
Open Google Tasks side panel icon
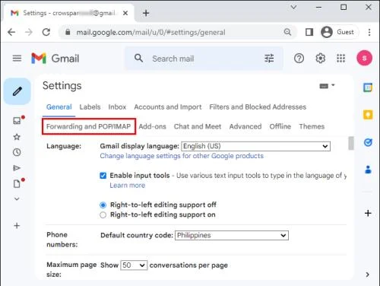(x=368, y=142)
